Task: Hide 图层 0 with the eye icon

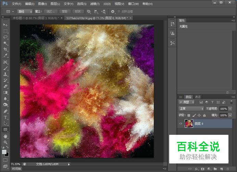Action: coord(181,124)
